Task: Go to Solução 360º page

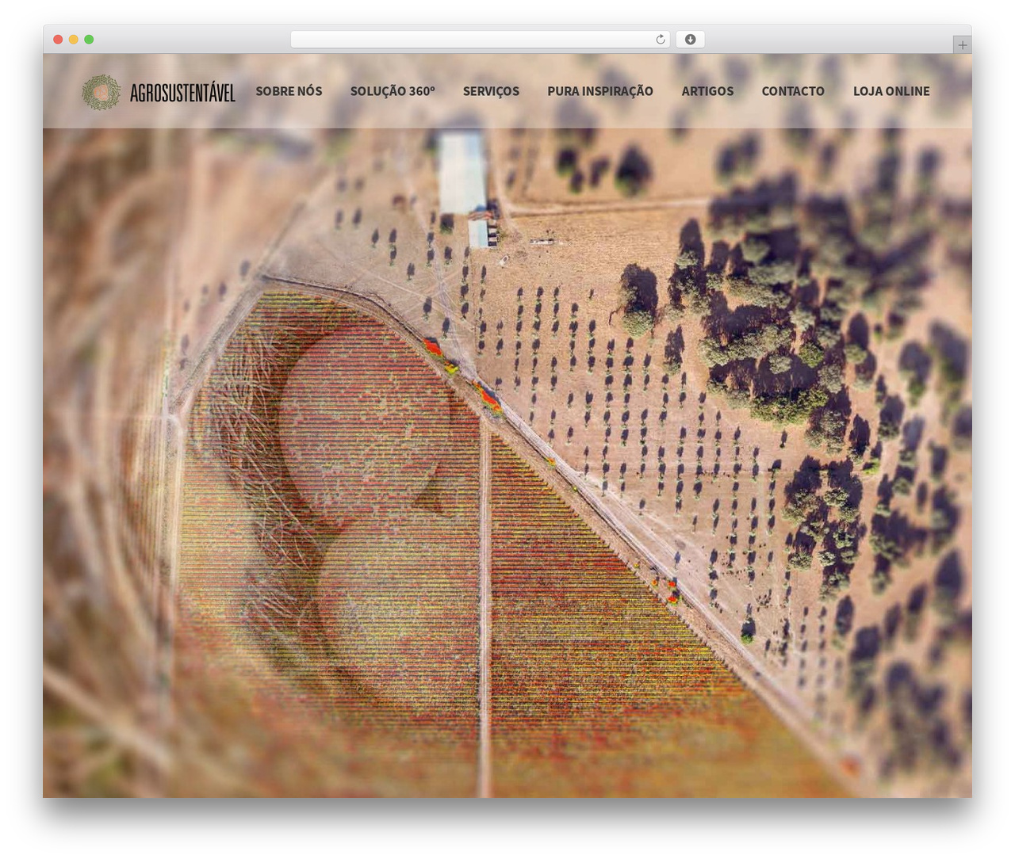Action: (393, 91)
